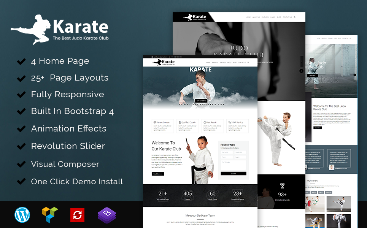Click the '4 Home Page' feature text
This screenshot has height=228, width=367.
[x=60, y=61]
